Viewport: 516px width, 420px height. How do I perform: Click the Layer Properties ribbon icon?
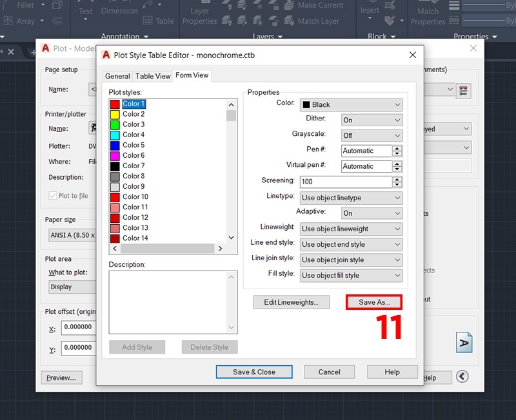coord(199,13)
